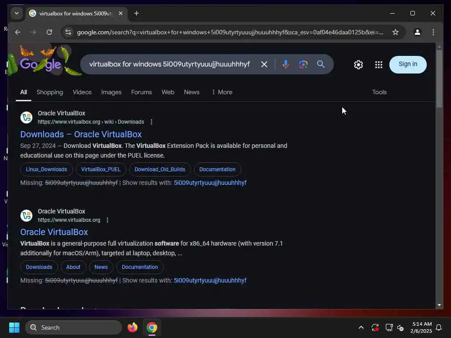
Task: Click the page vertical scrollbar thumb
Action: (x=439, y=79)
